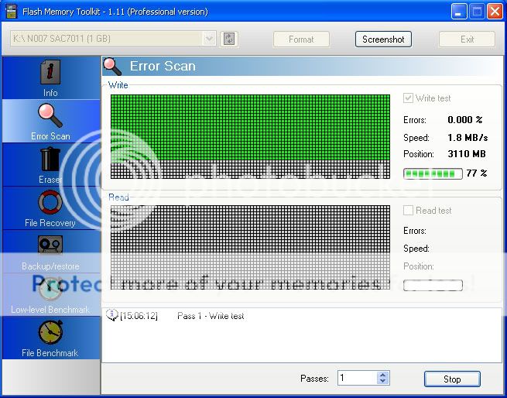The image size is (507, 398).
Task: Click the refresh drive list icon
Action: [x=228, y=39]
